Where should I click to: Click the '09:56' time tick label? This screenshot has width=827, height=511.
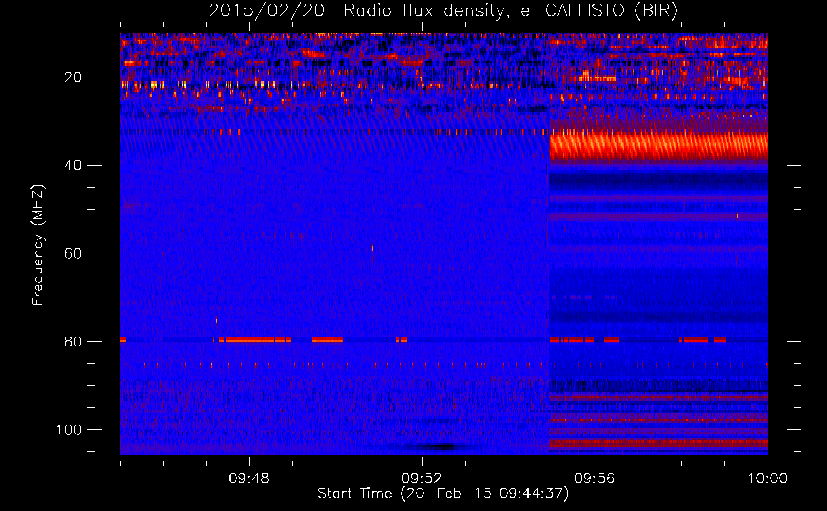(x=594, y=479)
